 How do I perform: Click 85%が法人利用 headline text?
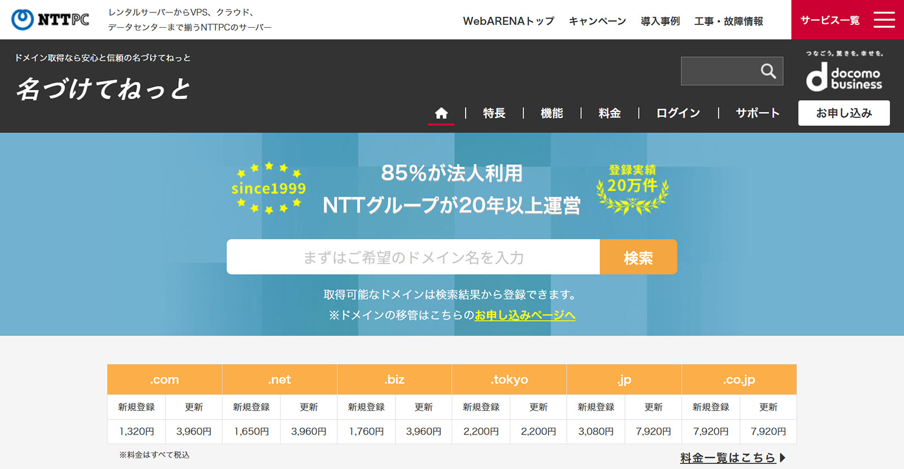pos(451,173)
